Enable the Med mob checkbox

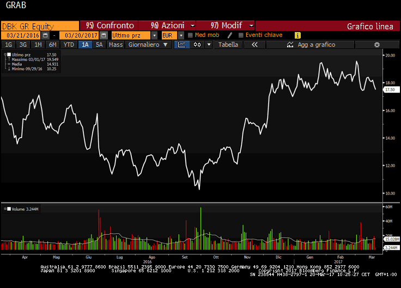(190, 35)
